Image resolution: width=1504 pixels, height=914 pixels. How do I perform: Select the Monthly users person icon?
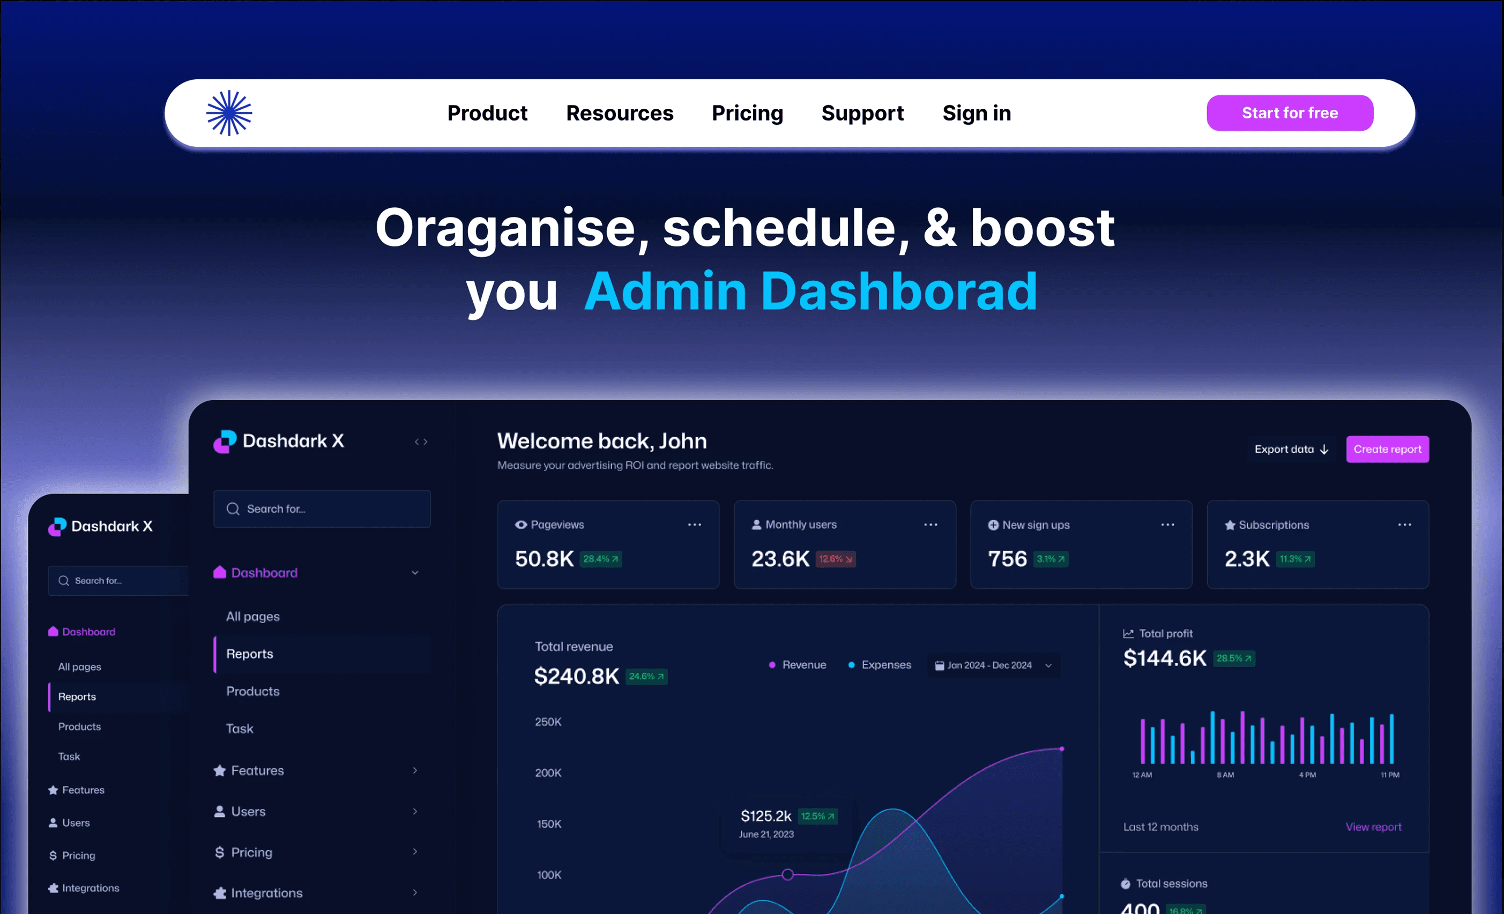(756, 524)
